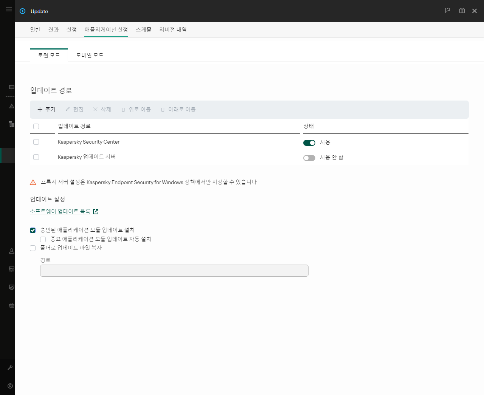Switch to the 모바일 모드 tab

coord(90,55)
